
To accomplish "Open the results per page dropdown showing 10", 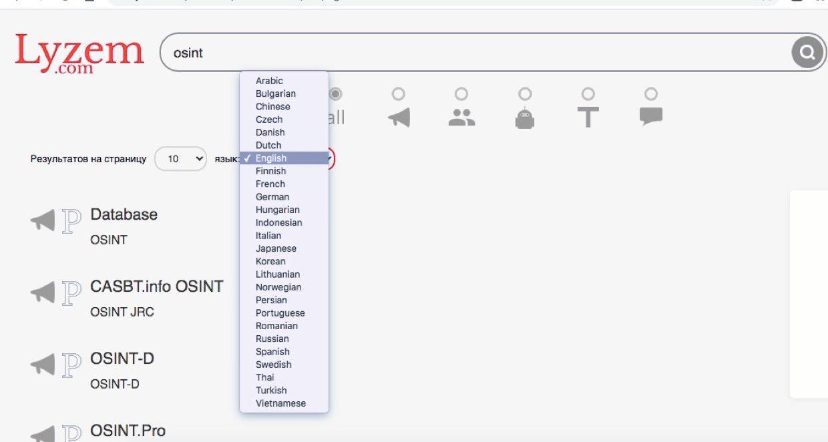I will coord(180,159).
